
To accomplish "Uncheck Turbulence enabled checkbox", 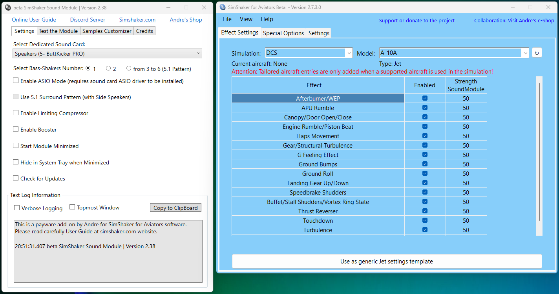I will pos(425,230).
